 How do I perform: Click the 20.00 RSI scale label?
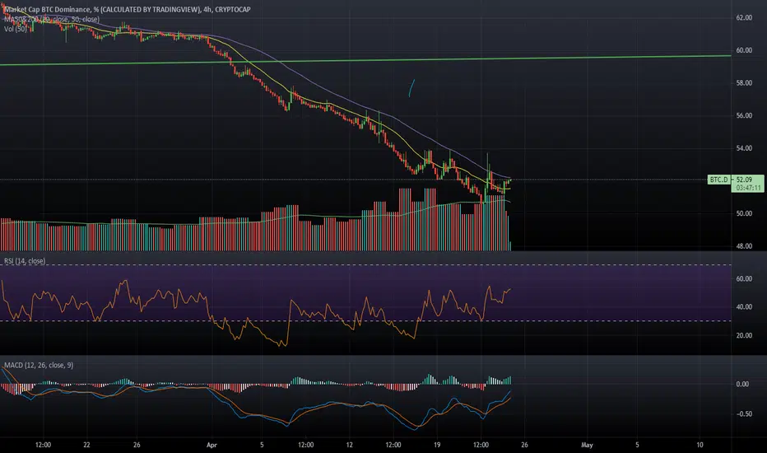[744, 335]
